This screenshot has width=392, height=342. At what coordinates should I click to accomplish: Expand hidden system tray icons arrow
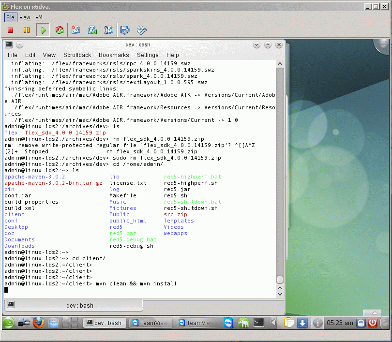click(x=273, y=323)
